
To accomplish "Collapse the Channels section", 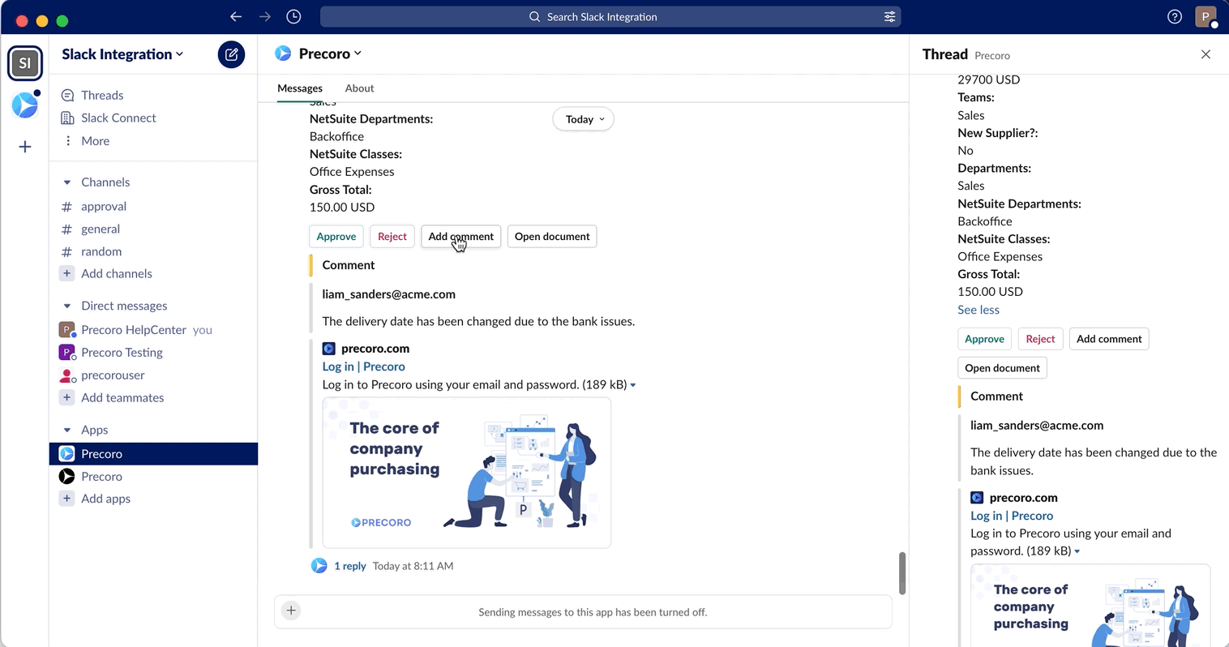I will point(67,182).
